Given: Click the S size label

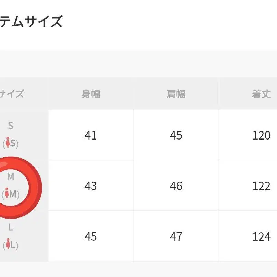Looking at the screenshot, I should coord(11,126).
